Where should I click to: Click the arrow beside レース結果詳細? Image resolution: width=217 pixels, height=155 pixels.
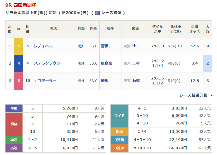pos(211,95)
